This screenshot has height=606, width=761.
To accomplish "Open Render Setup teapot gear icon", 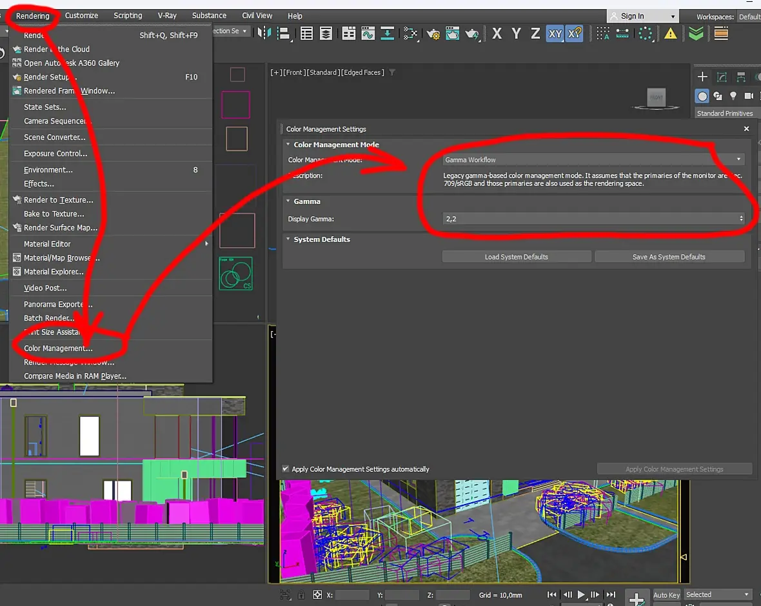I will [433, 34].
